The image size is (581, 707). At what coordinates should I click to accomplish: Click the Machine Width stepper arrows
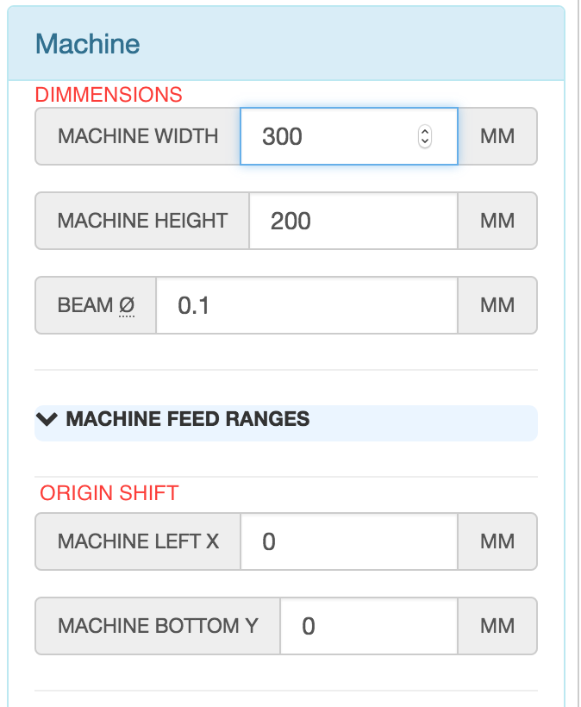tap(424, 136)
